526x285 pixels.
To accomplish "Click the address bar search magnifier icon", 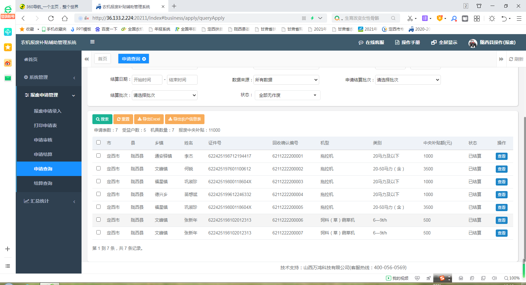I will [x=393, y=18].
